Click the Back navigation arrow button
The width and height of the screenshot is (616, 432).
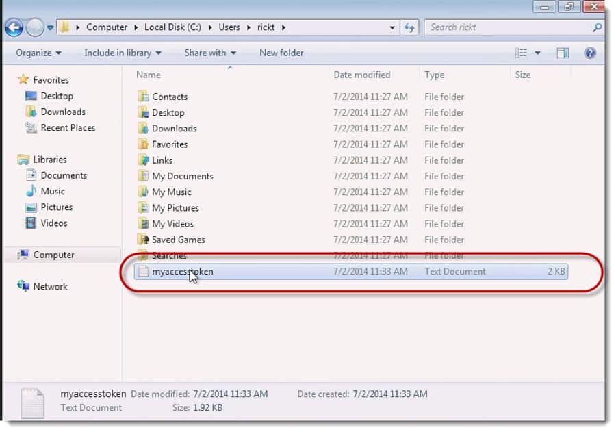14,27
